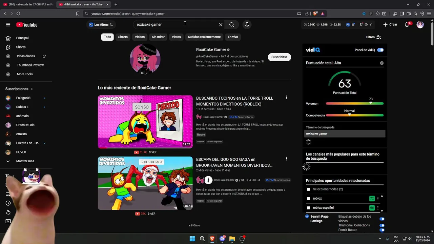The width and height of the screenshot is (434, 244).
Task: Select the Shorts filter chip
Action: coord(123,37)
